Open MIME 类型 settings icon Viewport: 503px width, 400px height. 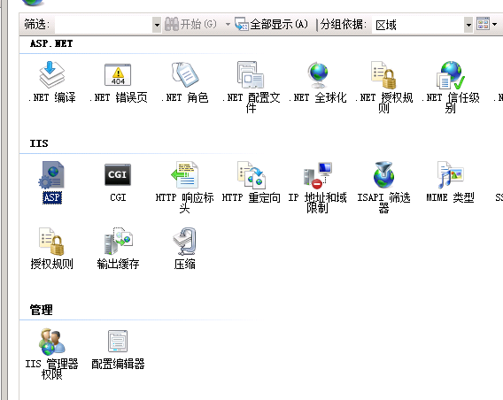pos(450,175)
